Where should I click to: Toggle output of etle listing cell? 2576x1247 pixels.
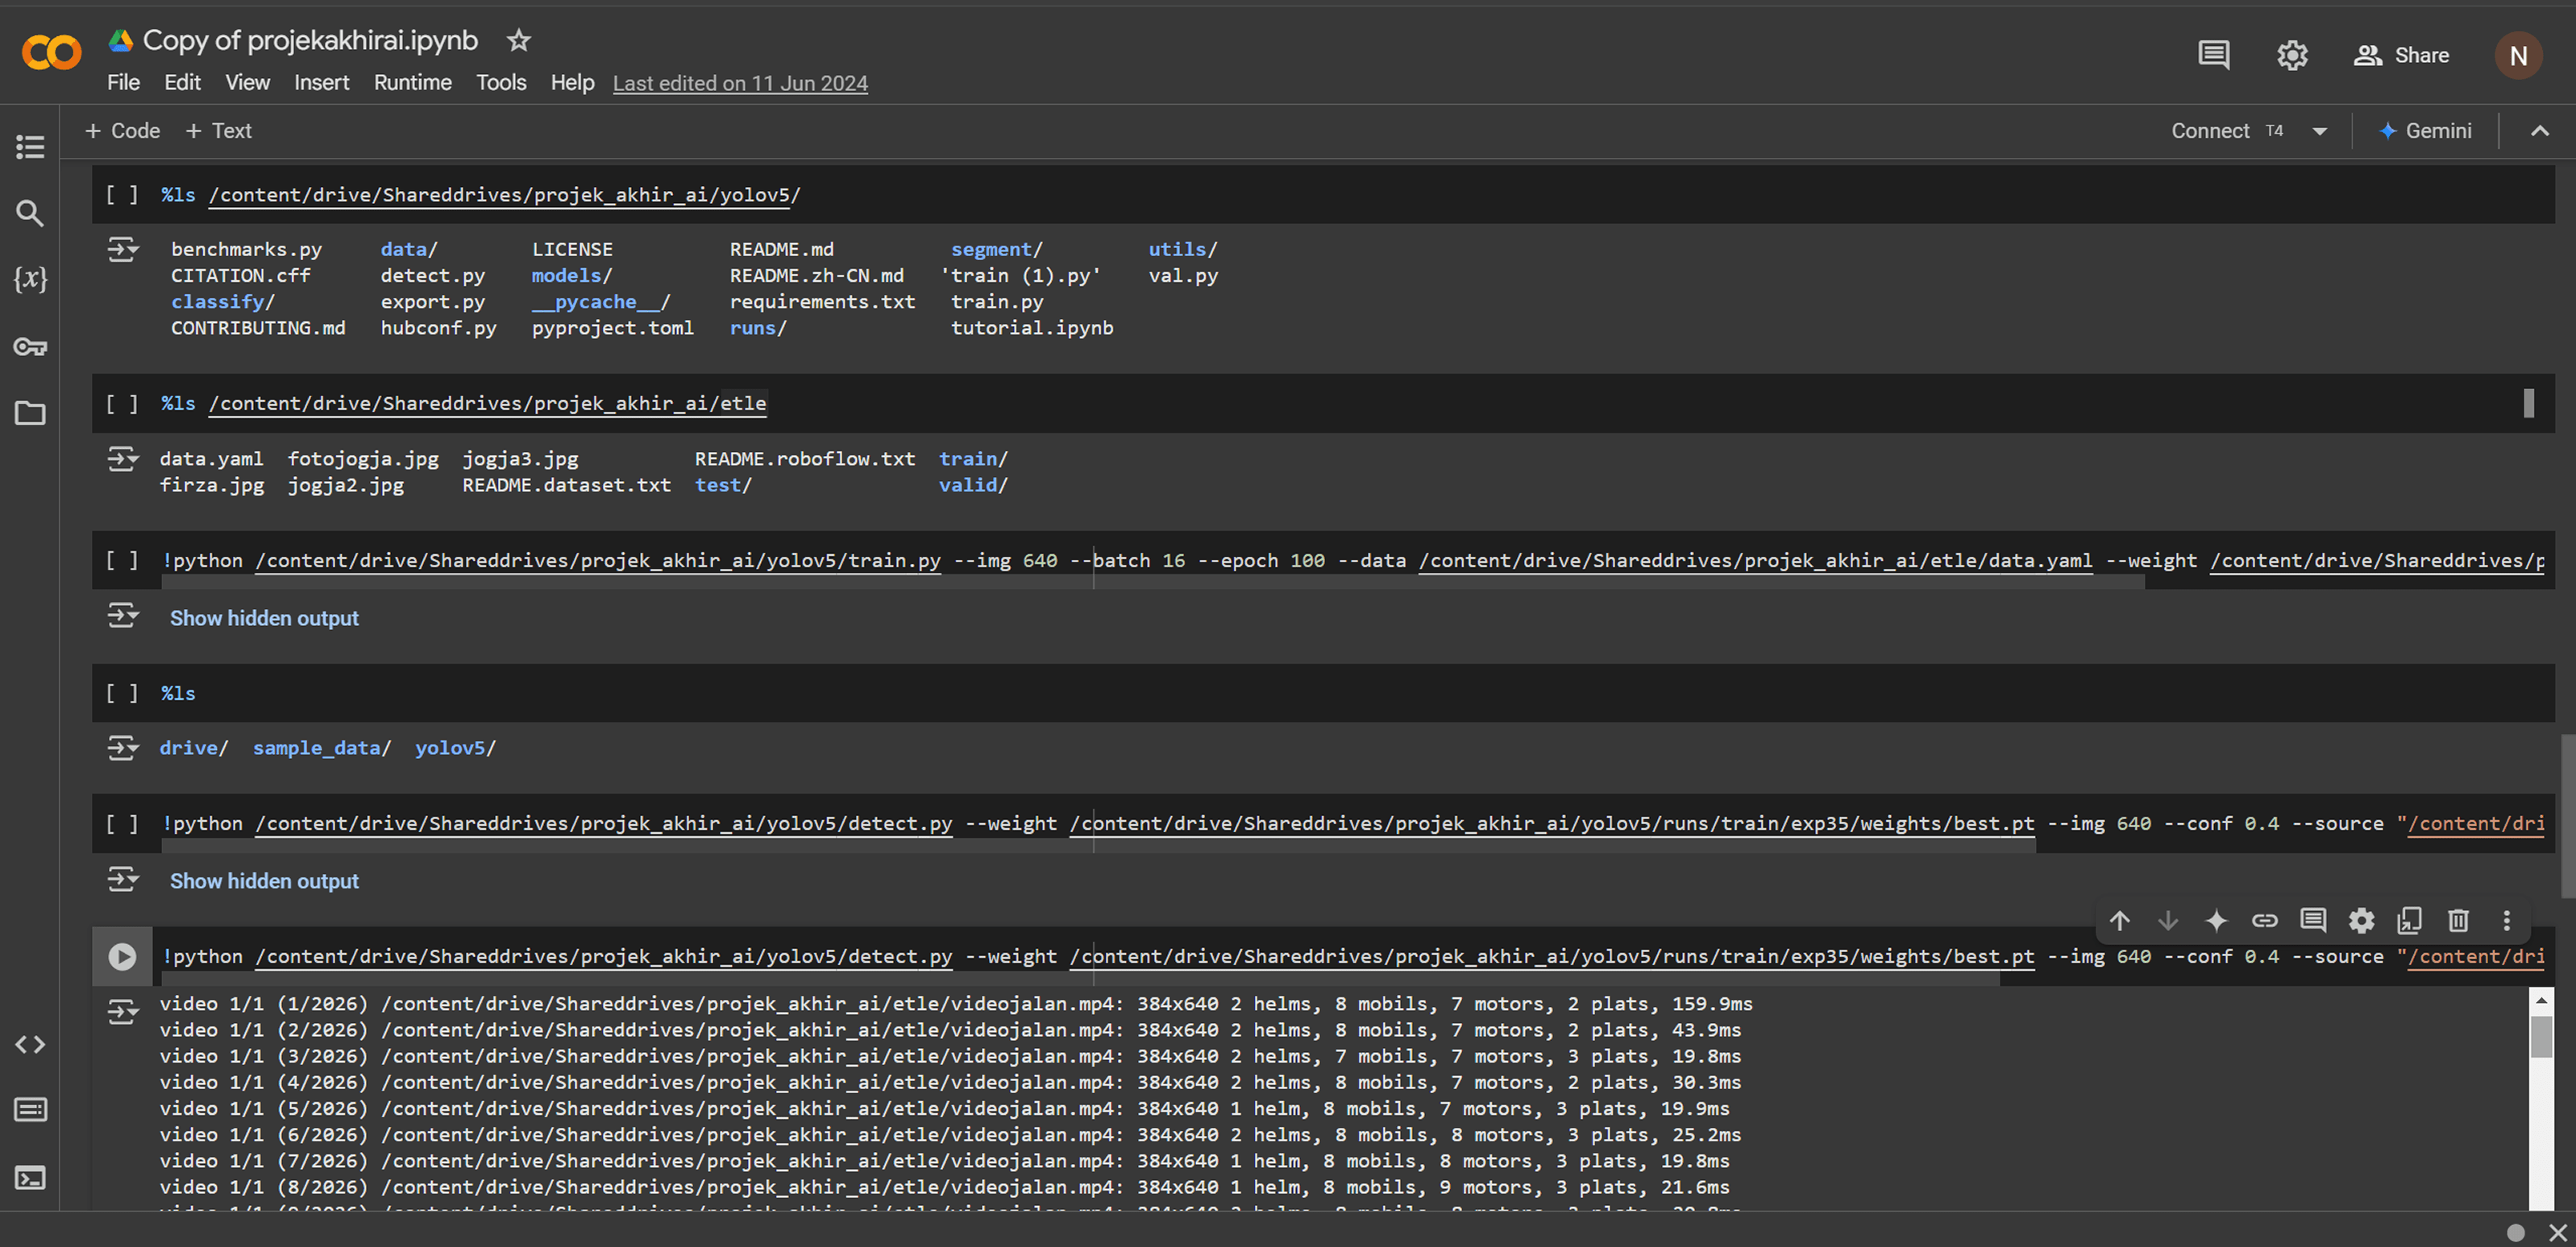[x=122, y=458]
